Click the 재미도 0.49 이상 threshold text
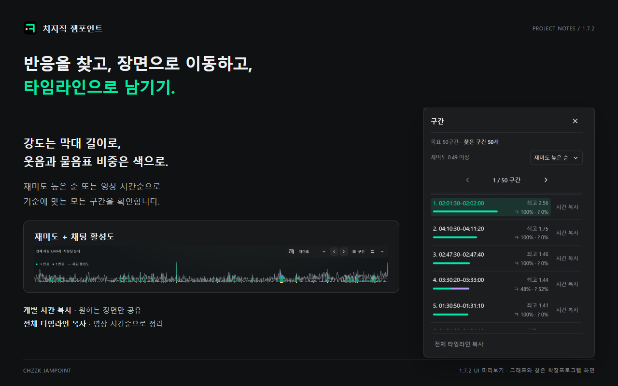Viewport: 618px width, 386px height. coord(450,157)
